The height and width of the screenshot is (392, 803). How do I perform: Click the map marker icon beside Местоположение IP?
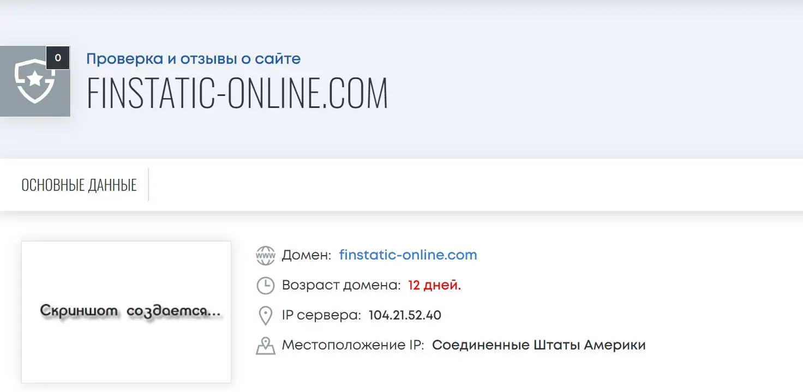(x=266, y=346)
